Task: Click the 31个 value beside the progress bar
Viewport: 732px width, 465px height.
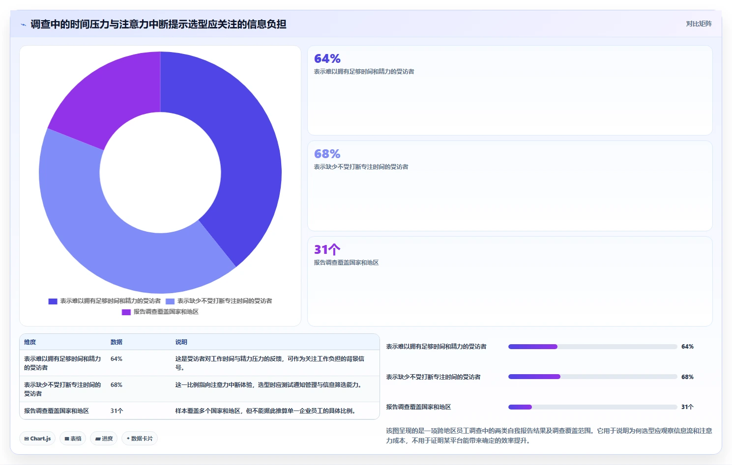Action: click(688, 407)
